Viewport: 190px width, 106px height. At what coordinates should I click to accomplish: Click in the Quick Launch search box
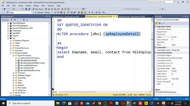click(161, 2)
